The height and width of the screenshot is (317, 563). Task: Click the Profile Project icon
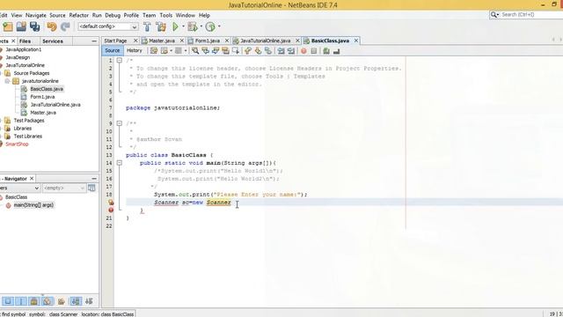(210, 26)
